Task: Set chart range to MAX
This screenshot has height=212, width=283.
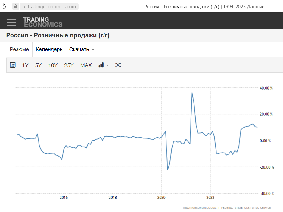Action: pyautogui.click(x=86, y=65)
